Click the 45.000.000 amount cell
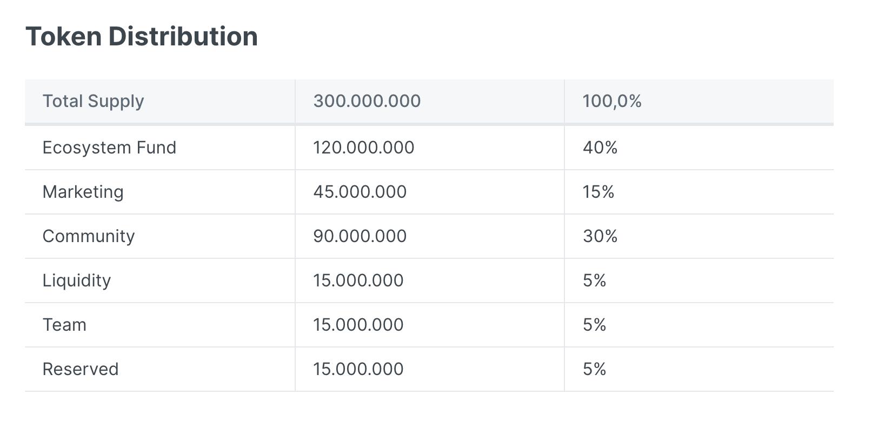Viewport: 878px width, 428px height. (x=360, y=192)
